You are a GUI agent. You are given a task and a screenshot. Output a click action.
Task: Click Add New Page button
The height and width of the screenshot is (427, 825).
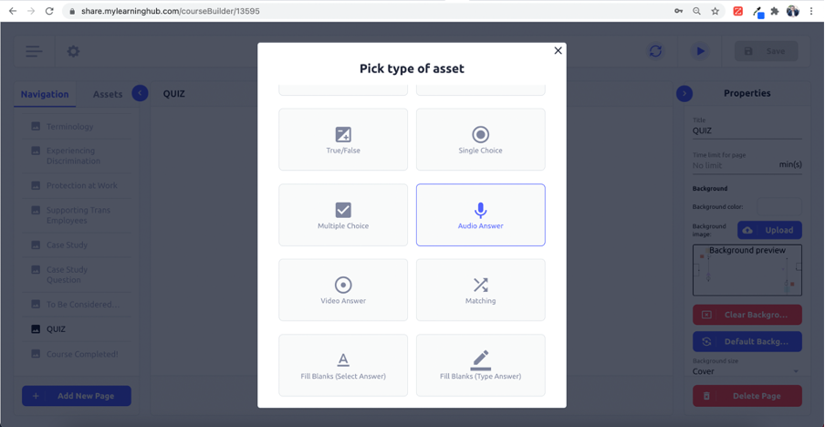(77, 396)
